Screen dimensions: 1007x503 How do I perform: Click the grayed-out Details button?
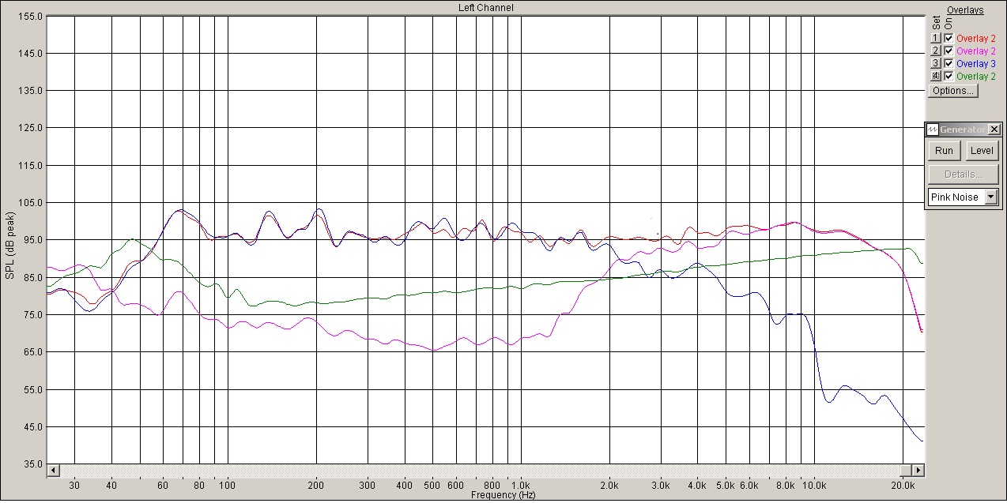tap(963, 175)
